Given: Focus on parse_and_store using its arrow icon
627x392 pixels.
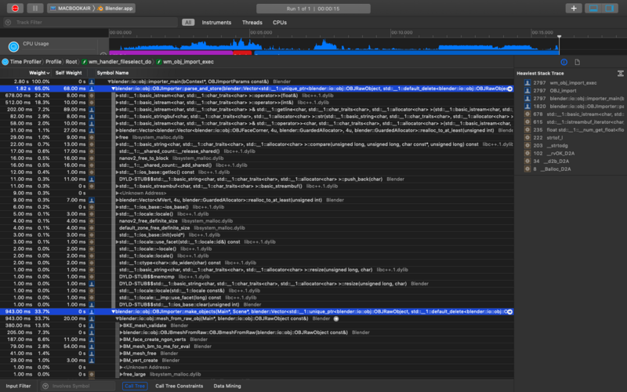Looking at the screenshot, I should pyautogui.click(x=510, y=89).
